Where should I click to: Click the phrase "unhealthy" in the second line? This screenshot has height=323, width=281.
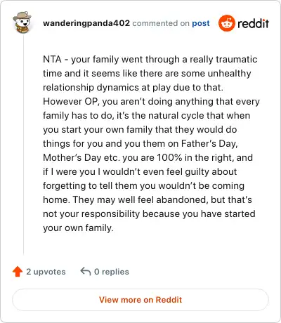(229, 74)
